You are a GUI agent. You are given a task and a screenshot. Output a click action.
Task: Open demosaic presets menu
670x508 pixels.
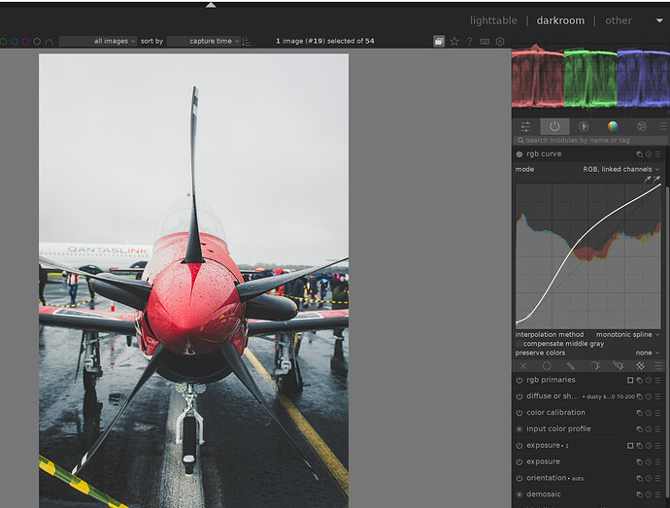657,494
